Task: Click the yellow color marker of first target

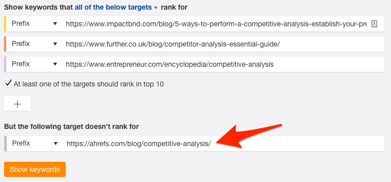Action: (x=5, y=24)
